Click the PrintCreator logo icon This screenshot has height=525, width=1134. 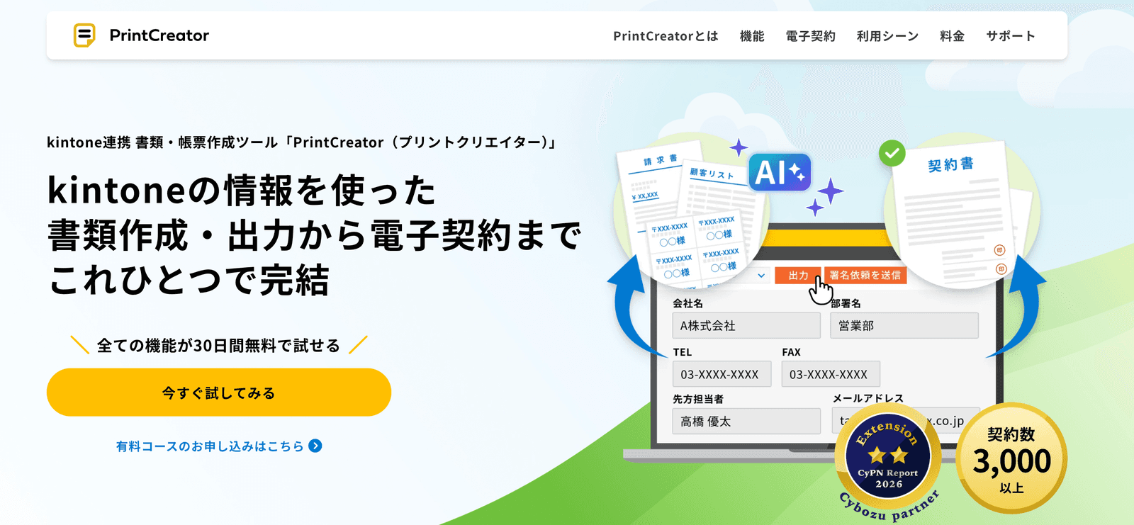pos(84,35)
